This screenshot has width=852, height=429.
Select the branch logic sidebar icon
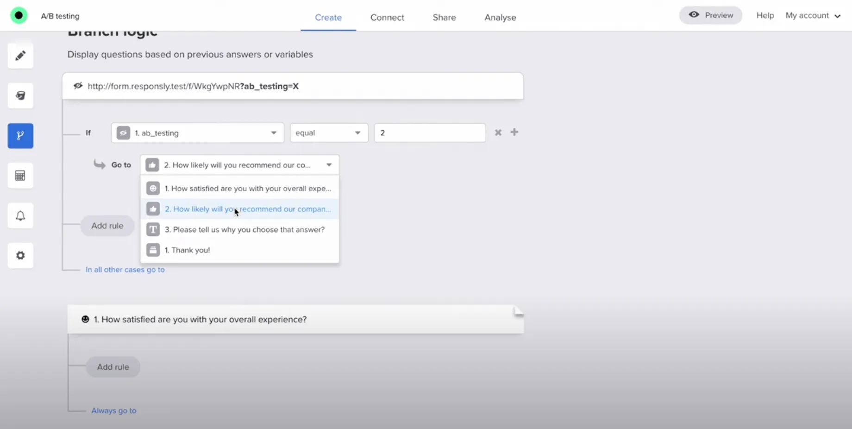tap(20, 136)
